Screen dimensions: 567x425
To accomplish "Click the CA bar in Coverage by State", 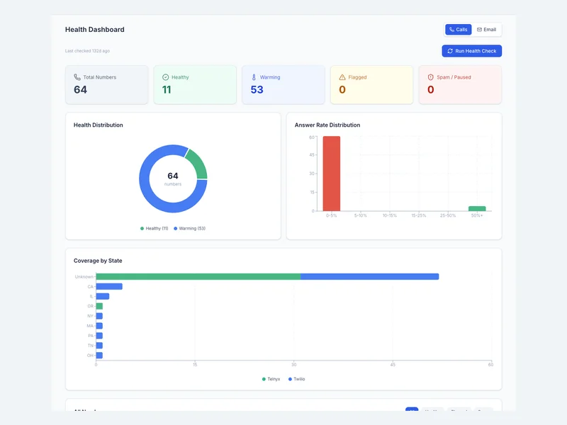I will 109,287.
